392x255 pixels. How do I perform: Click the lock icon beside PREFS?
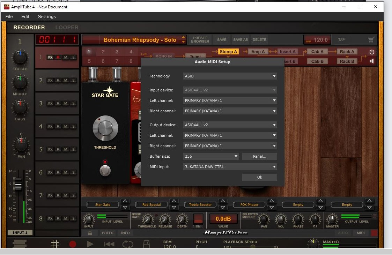90,233
